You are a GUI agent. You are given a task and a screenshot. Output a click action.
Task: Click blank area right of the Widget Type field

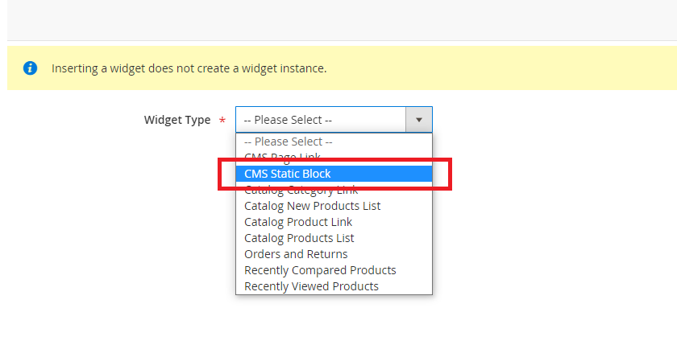(x=556, y=120)
